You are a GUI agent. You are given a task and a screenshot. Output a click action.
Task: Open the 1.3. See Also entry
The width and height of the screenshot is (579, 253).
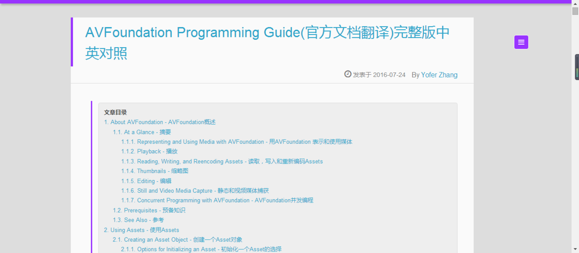(138, 220)
